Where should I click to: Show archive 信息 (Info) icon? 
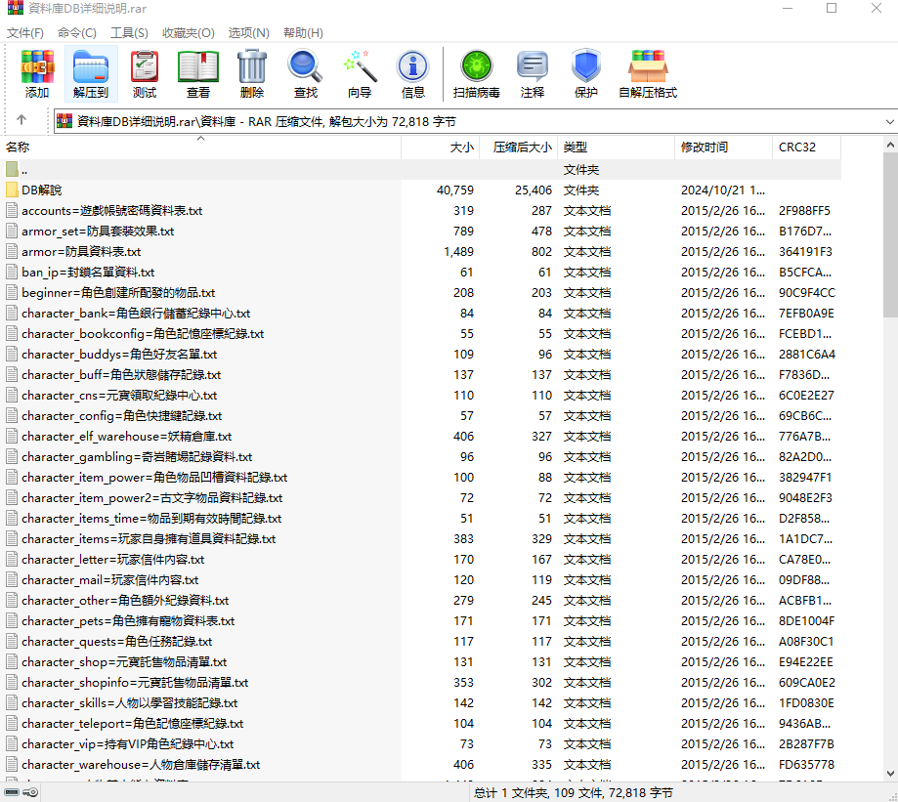(x=413, y=73)
